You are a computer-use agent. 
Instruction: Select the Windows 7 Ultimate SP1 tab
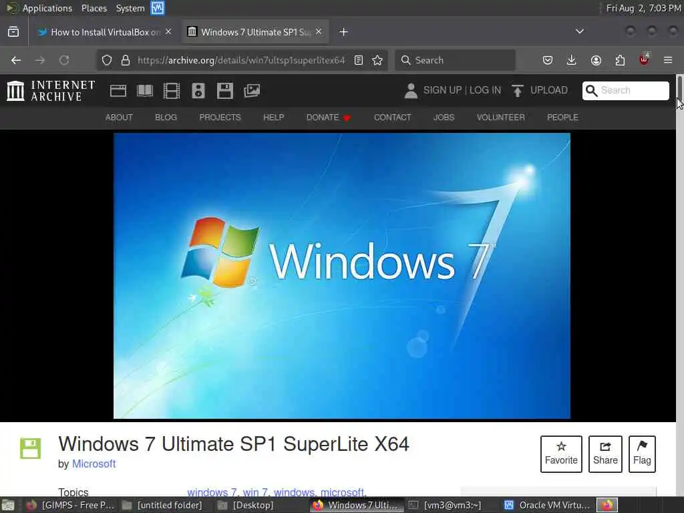[255, 32]
